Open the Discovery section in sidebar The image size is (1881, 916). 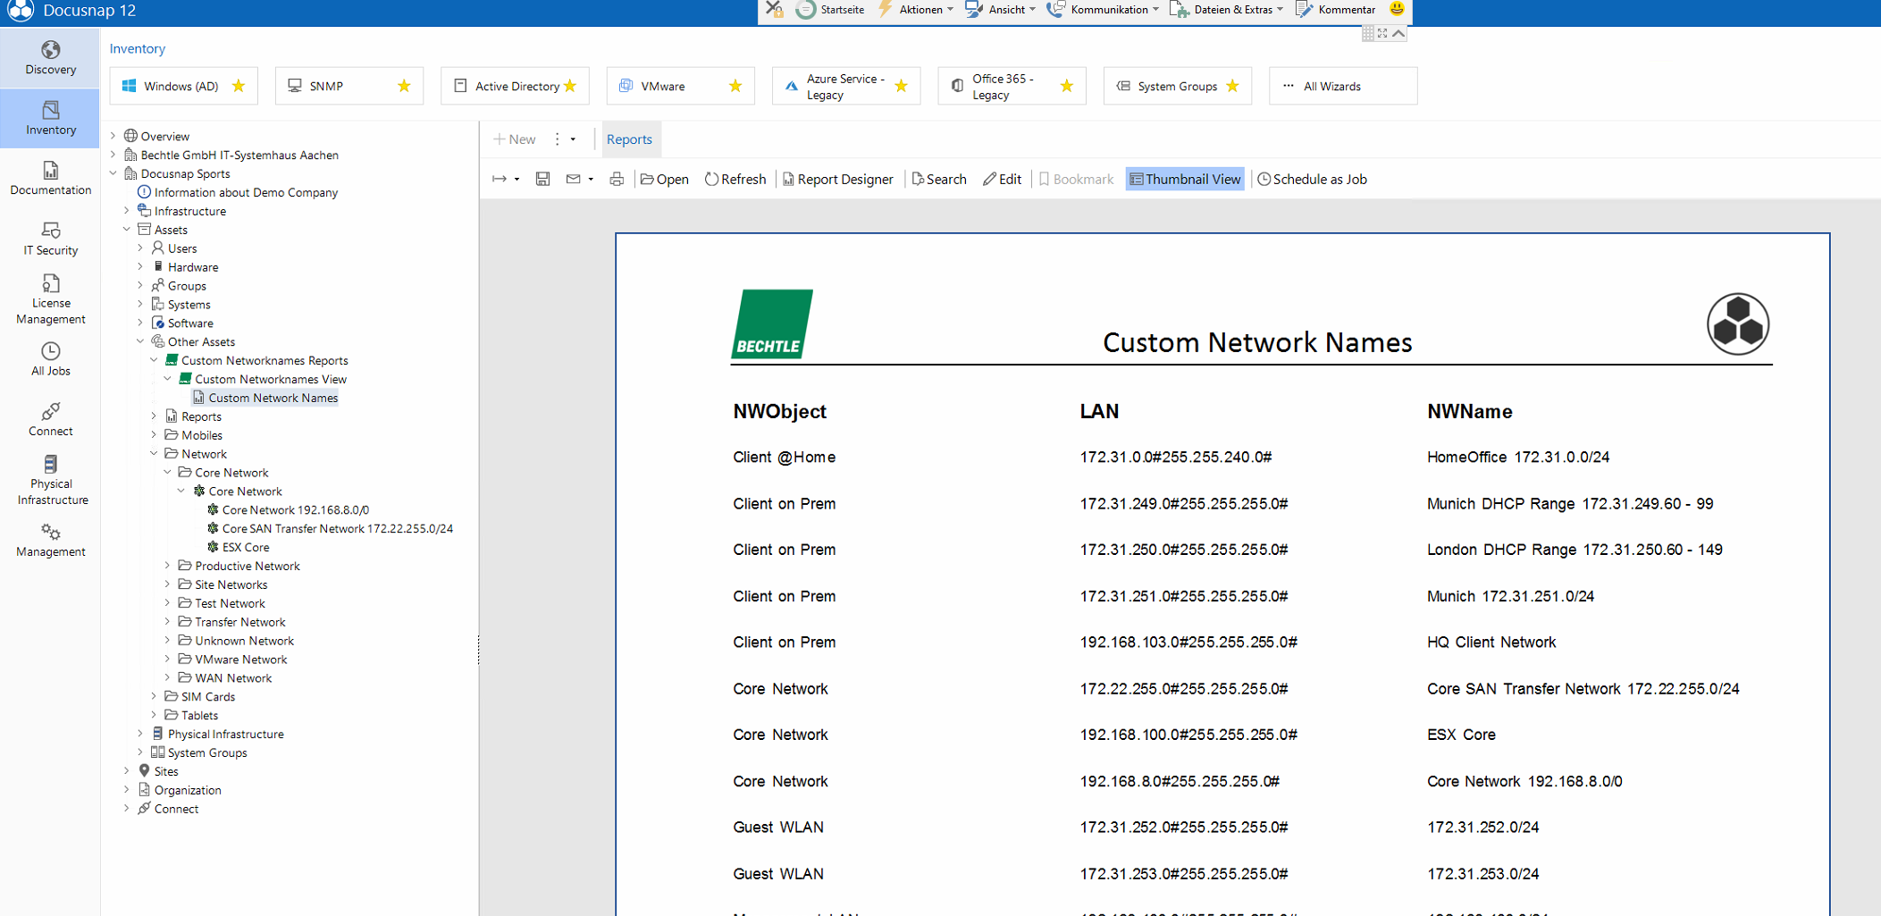coord(50,58)
